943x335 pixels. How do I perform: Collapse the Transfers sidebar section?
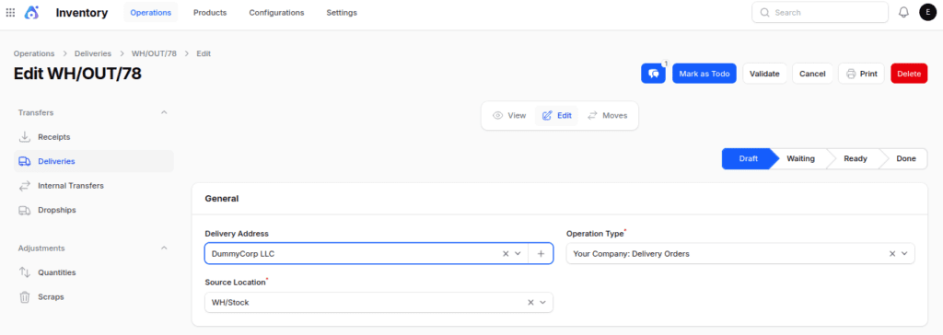pyautogui.click(x=164, y=112)
